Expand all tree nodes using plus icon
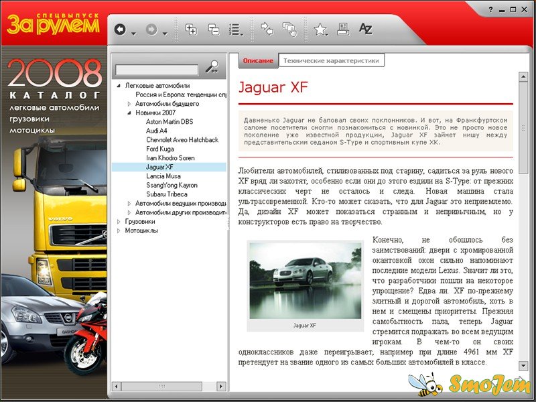536x402 pixels. pyautogui.click(x=191, y=29)
